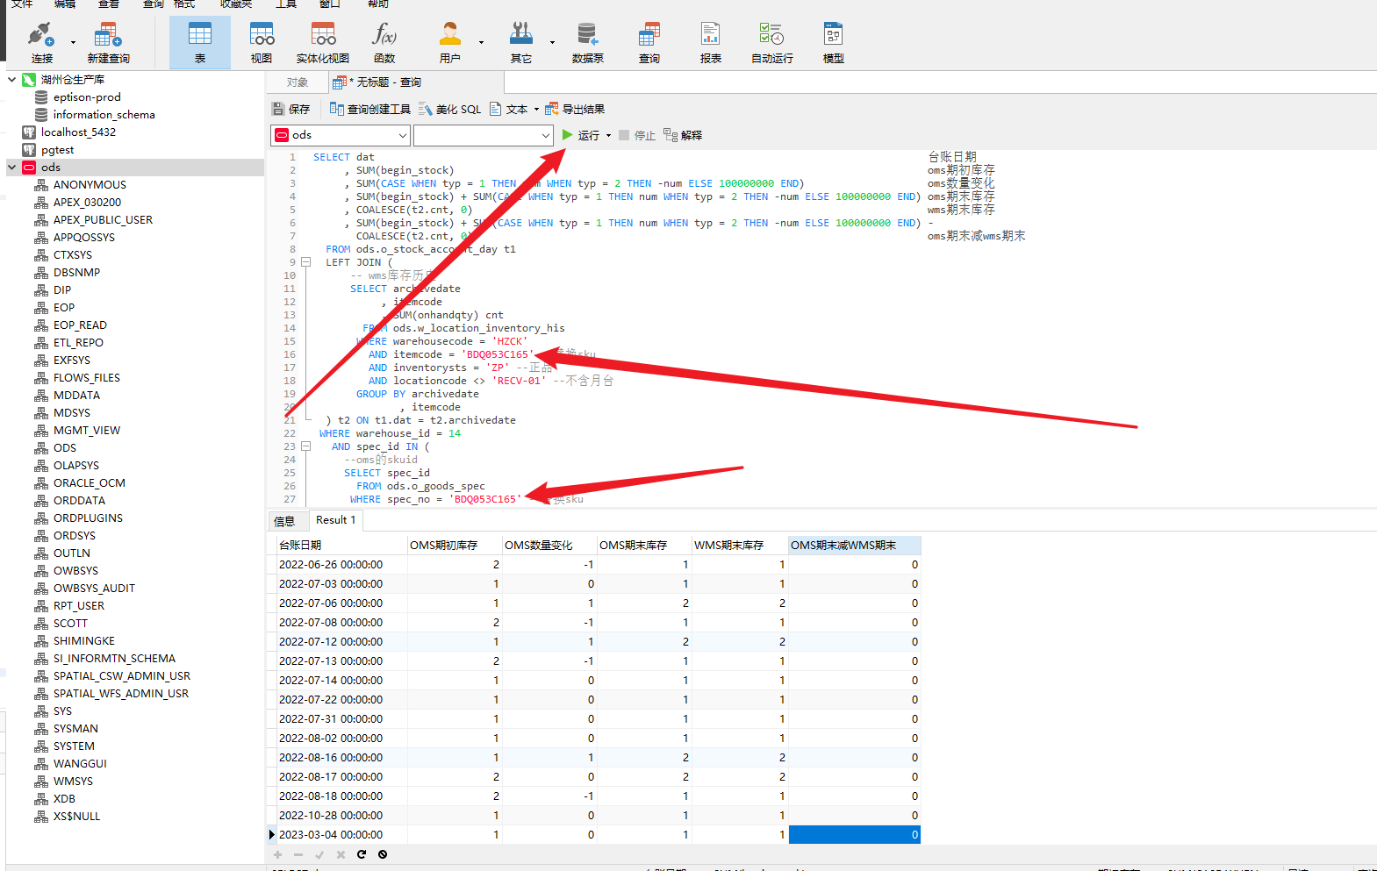Image resolution: width=1377 pixels, height=871 pixels.
Task: Collapse the LEFT JOIN code fold at line 9
Action: pos(305,262)
